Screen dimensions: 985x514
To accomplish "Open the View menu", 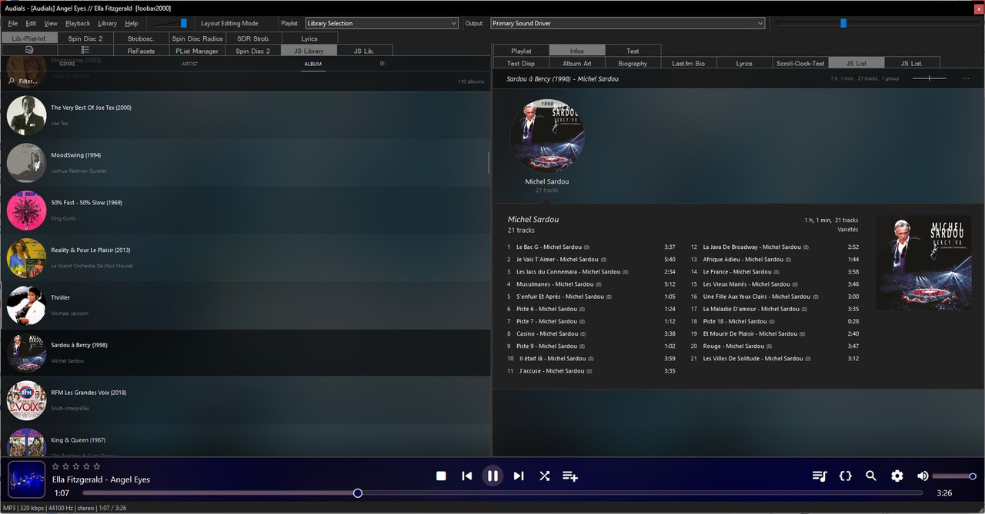I will point(51,23).
